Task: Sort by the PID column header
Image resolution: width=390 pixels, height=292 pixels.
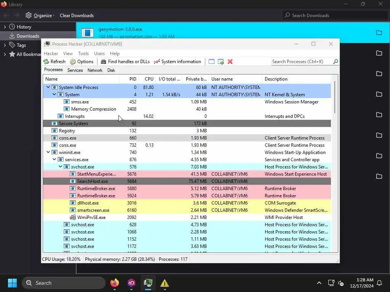Action: point(129,79)
